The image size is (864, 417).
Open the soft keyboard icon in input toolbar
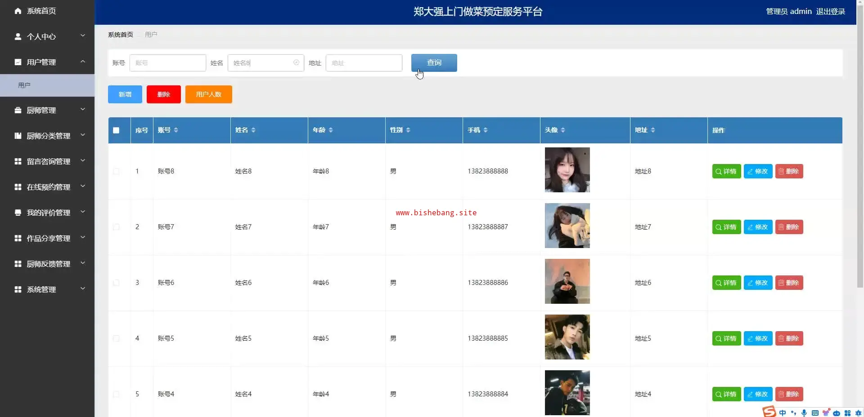(815, 413)
